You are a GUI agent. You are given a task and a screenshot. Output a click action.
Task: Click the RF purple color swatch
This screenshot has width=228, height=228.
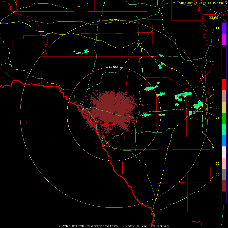[224, 28]
